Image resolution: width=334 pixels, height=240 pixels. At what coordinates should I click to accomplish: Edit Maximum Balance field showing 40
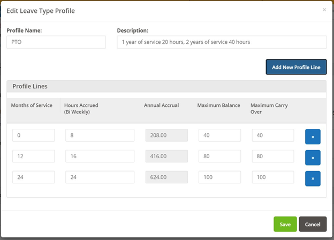click(x=219, y=135)
